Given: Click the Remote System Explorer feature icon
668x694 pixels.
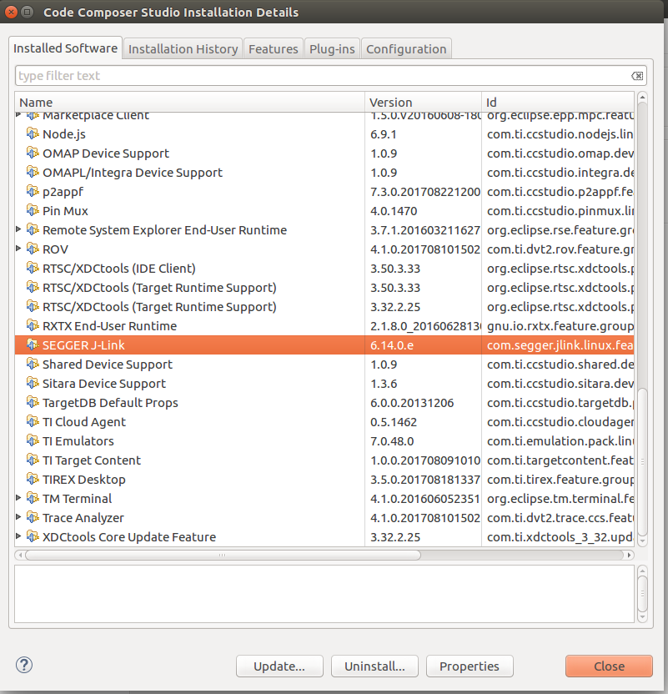Looking at the screenshot, I should click(x=33, y=229).
